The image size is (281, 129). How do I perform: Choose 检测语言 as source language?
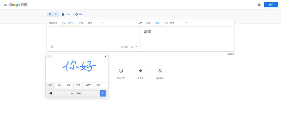[x=54, y=23]
